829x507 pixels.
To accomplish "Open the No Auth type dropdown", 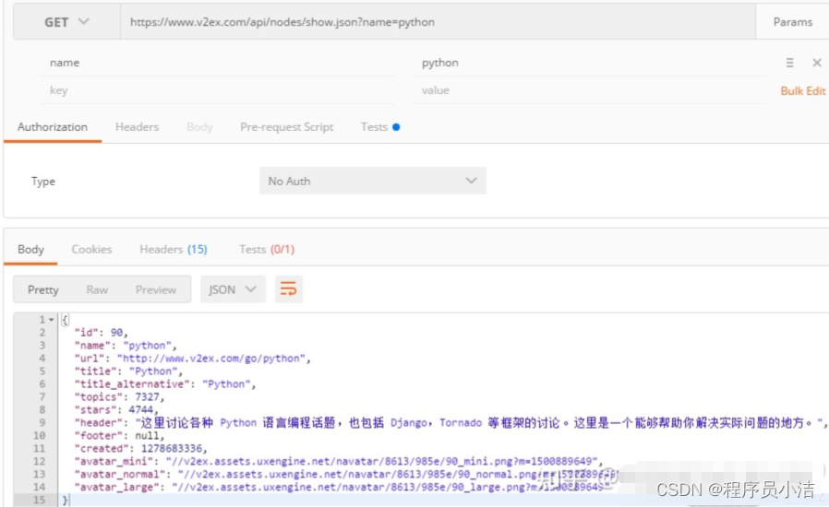I will [x=373, y=182].
